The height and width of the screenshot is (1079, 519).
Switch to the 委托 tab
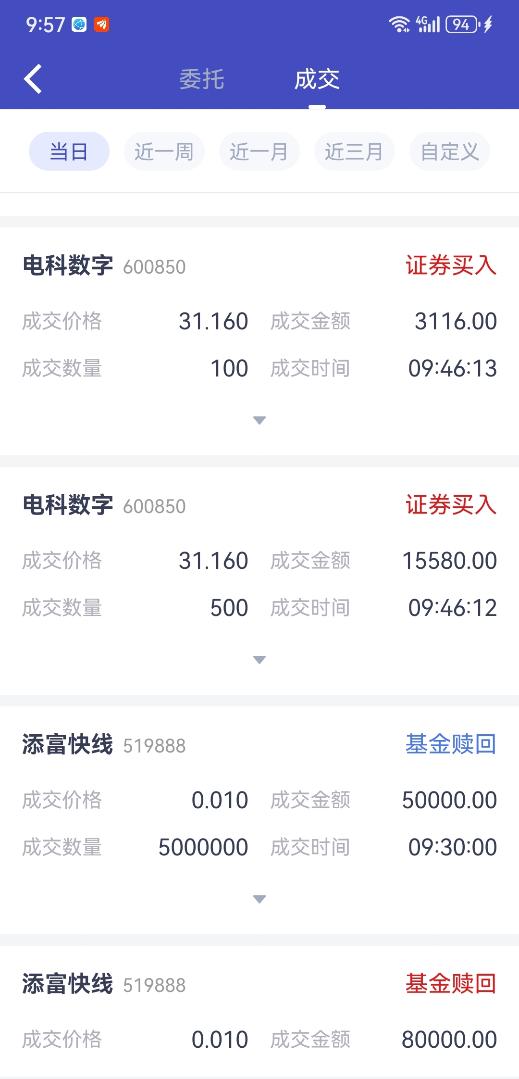[202, 79]
